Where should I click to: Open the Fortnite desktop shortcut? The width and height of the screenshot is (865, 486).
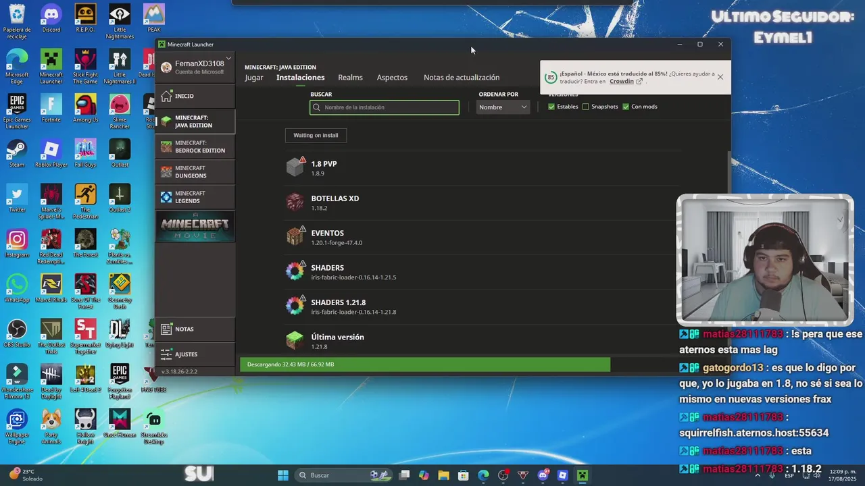[51, 108]
